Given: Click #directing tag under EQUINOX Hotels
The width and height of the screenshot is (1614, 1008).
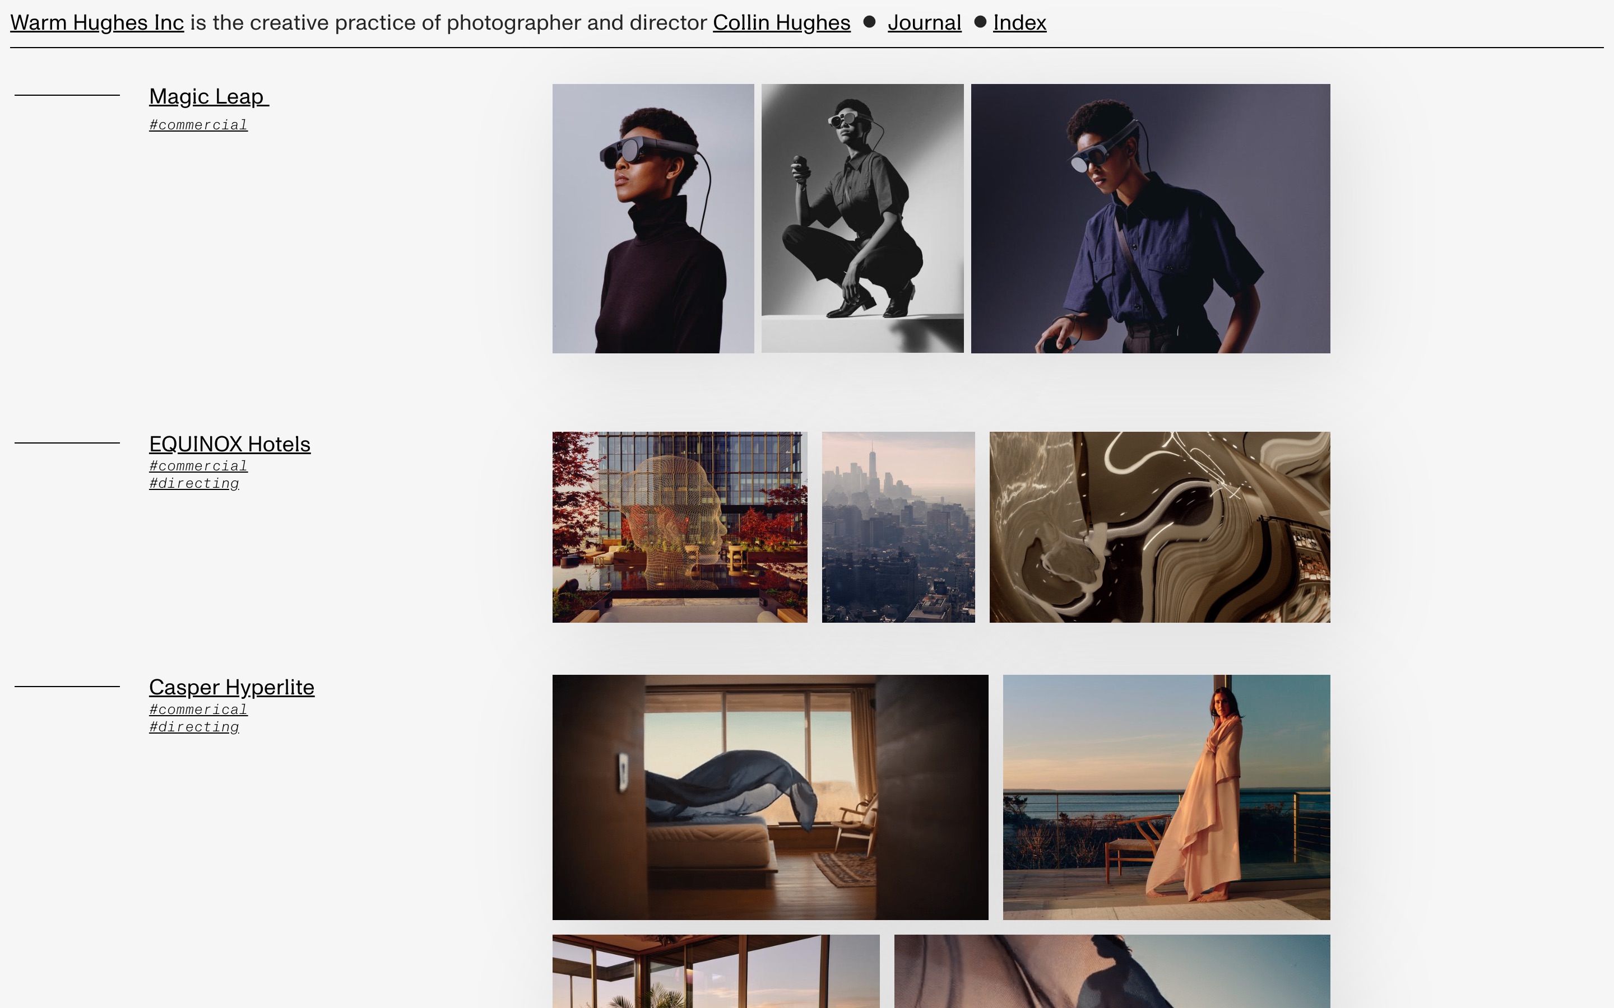Looking at the screenshot, I should tap(194, 483).
